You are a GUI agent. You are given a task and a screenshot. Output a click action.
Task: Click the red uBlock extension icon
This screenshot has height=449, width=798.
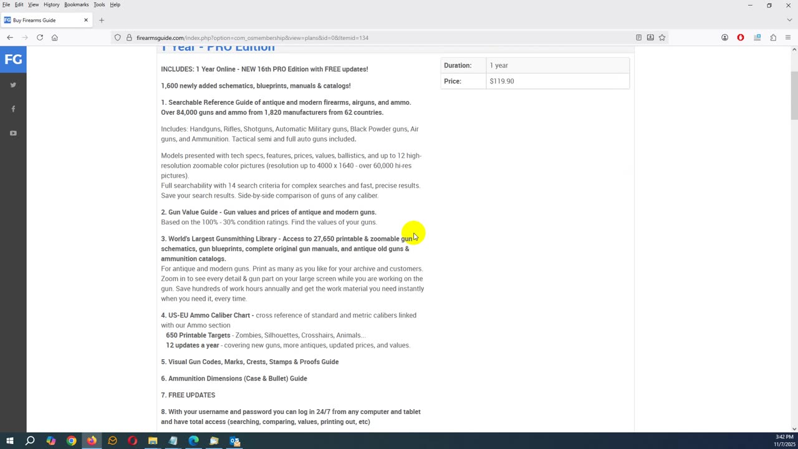pyautogui.click(x=741, y=37)
